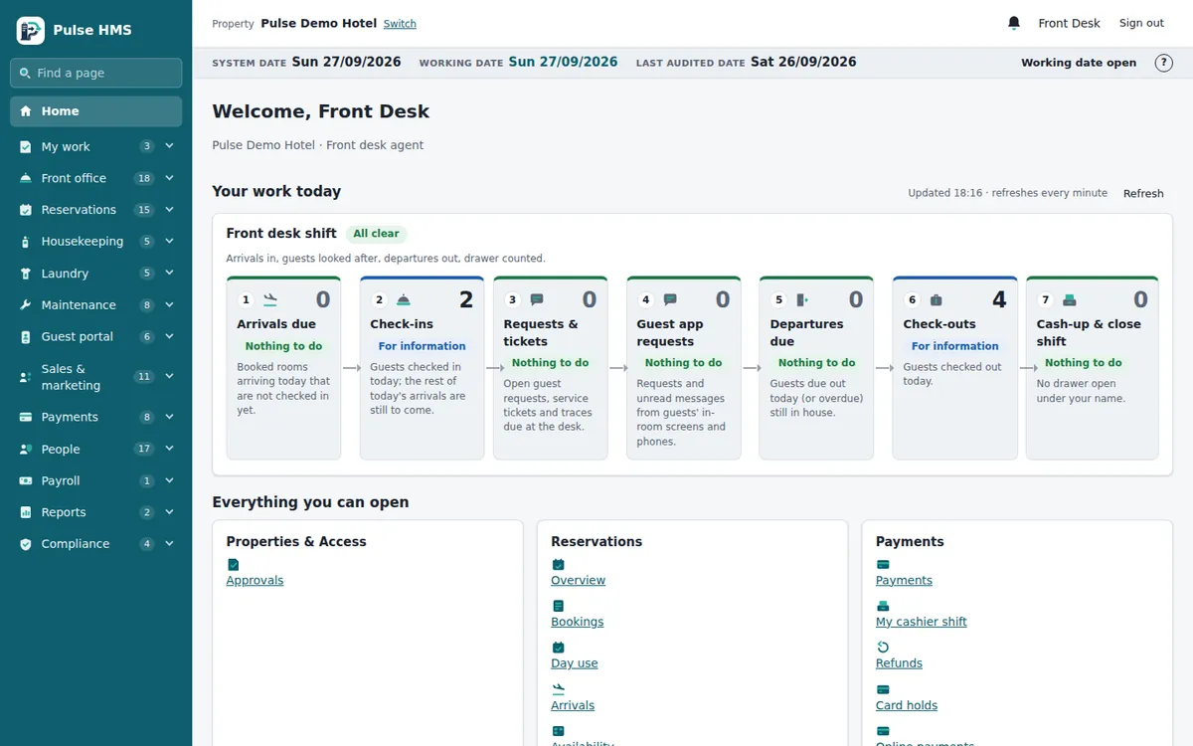Open the help question mark icon
This screenshot has height=746, width=1193.
pos(1163,63)
